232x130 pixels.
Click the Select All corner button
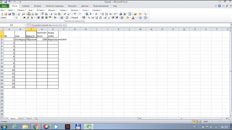point(2,29)
